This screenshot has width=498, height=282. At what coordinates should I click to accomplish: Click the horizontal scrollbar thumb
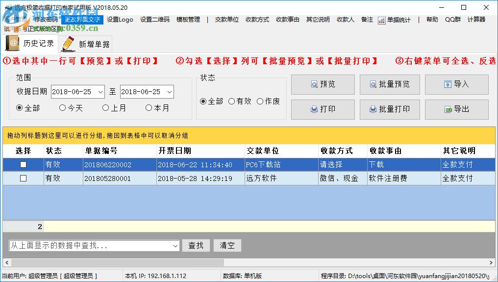(118, 262)
